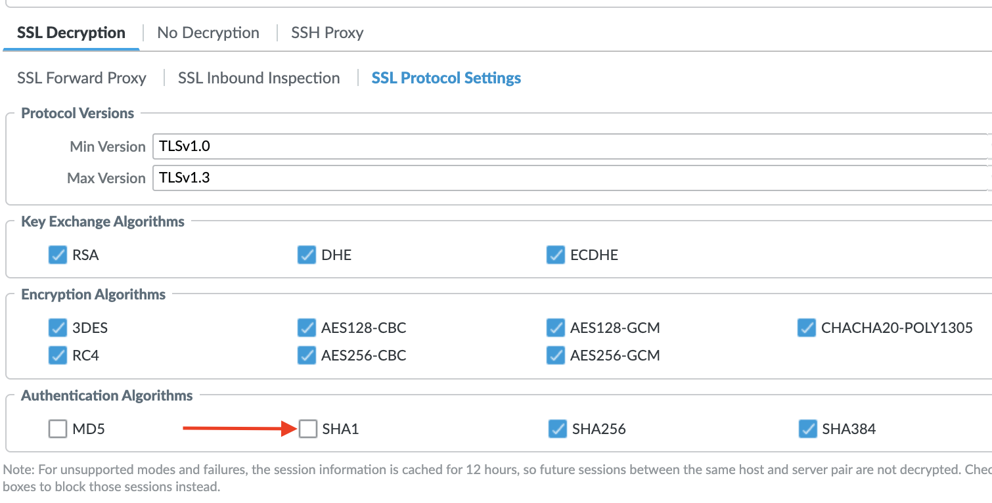Disable AES256-GCM encryption
The image size is (992, 503).
coord(556,355)
